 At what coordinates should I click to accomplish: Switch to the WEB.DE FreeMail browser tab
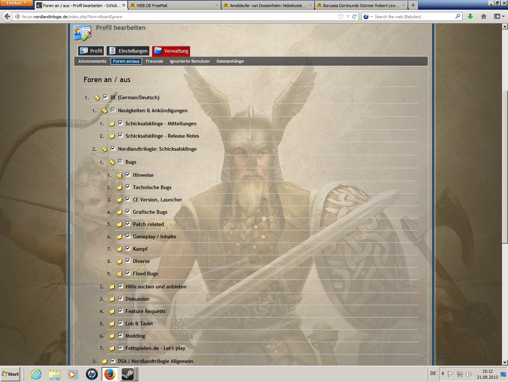174,5
